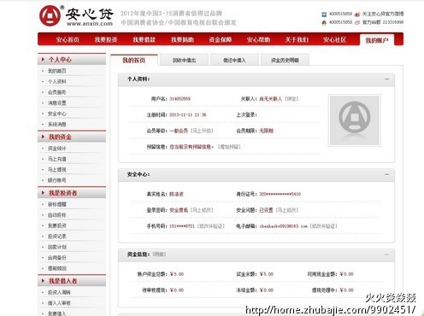Open 合同备份 in the sidebar

(57, 258)
